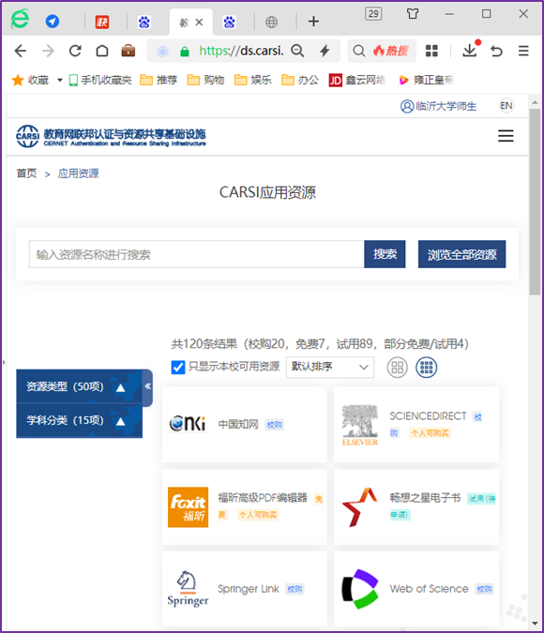Open the browser hamburger menu

(523, 51)
